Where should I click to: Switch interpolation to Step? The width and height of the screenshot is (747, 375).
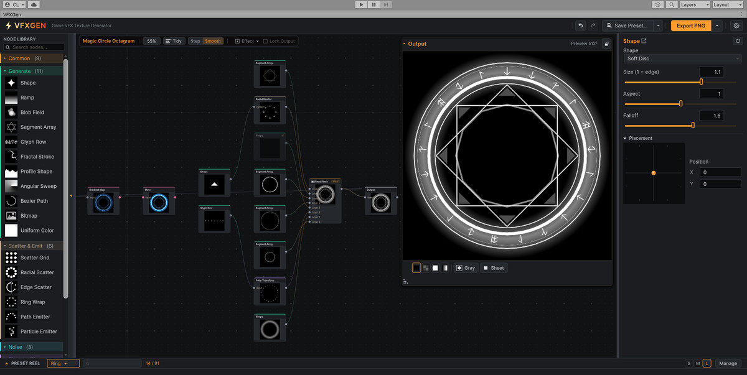195,41
